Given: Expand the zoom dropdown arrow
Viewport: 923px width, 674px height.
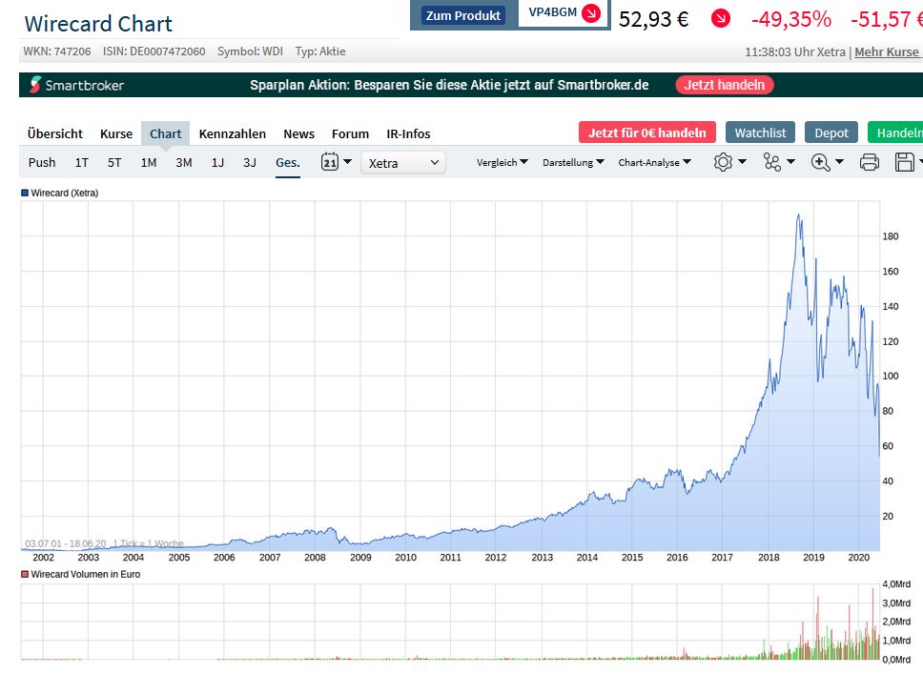Looking at the screenshot, I should 839,161.
